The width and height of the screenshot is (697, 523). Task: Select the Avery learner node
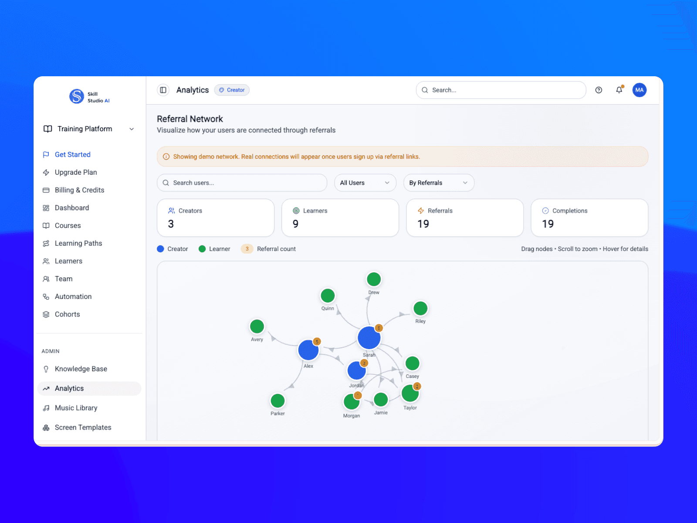pos(257,326)
